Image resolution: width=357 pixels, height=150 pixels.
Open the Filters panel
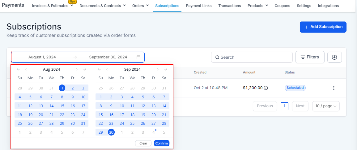[x=310, y=57]
